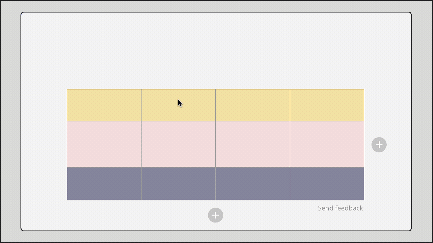Select the third cell of the yellow row
The height and width of the screenshot is (243, 433).
252,105
